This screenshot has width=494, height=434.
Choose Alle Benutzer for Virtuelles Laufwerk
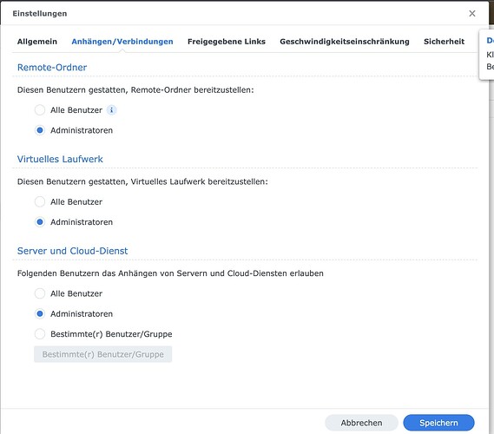click(40, 202)
